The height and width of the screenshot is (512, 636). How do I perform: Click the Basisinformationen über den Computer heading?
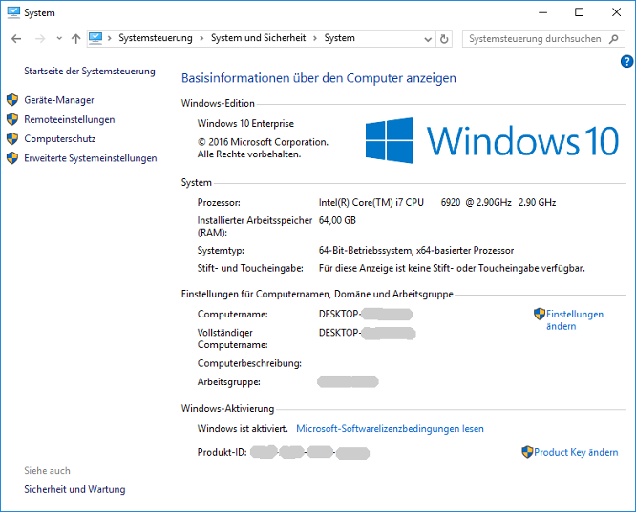[x=318, y=78]
